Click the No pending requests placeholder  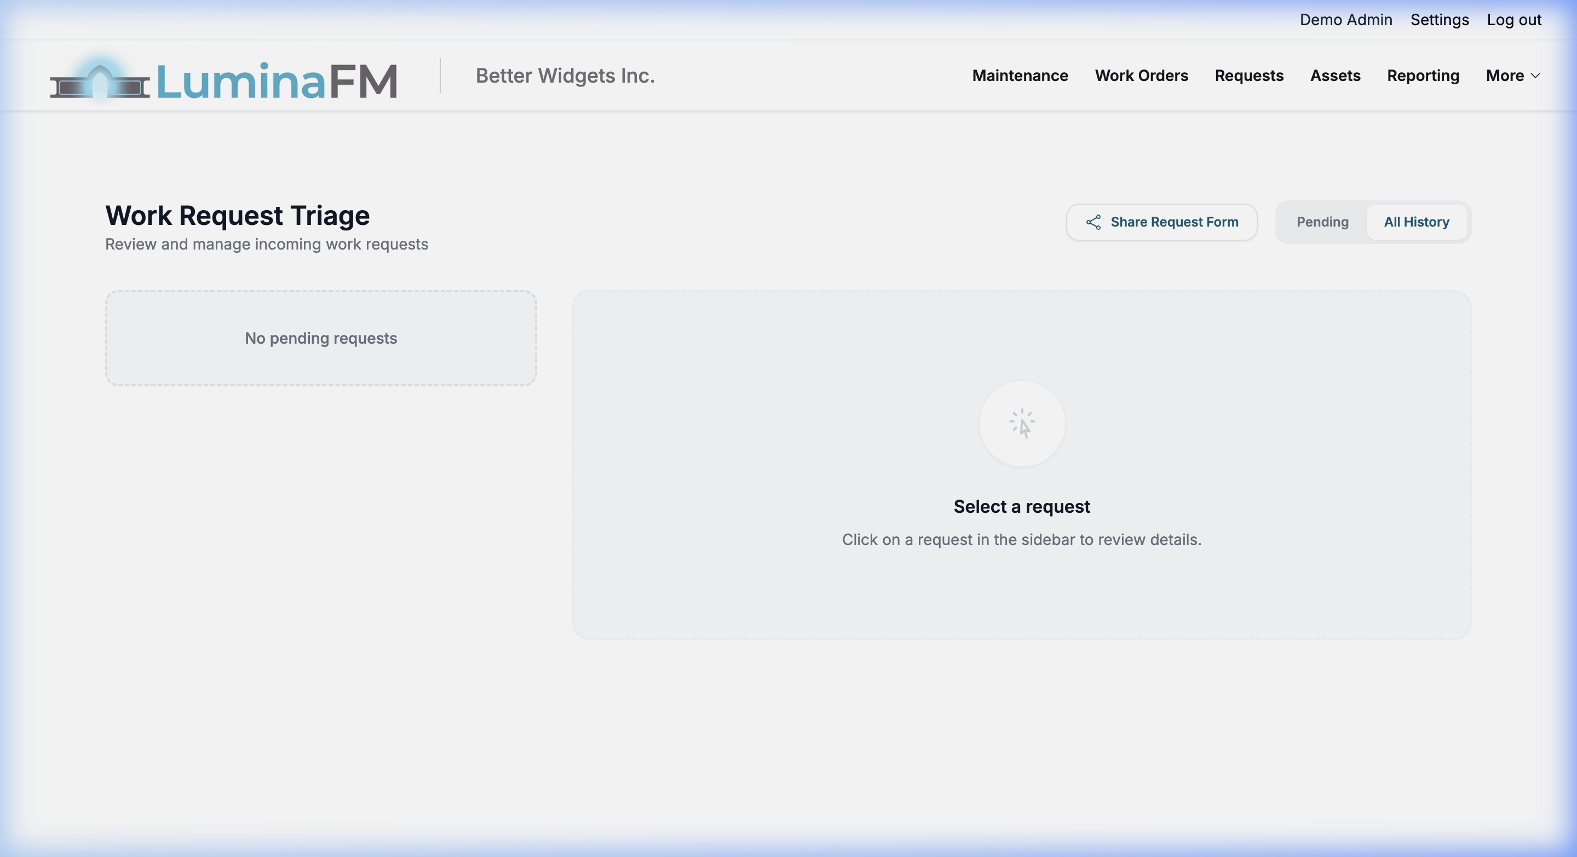tap(321, 338)
